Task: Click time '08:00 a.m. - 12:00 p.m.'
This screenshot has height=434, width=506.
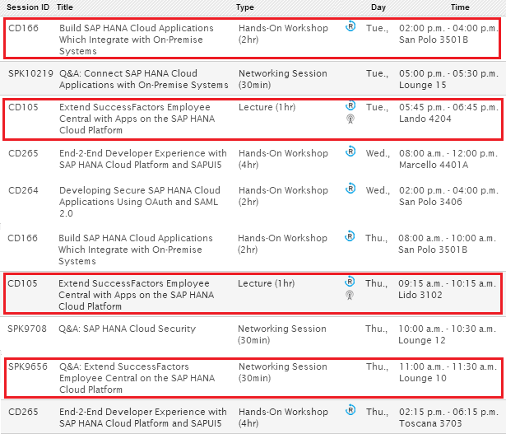Action: coord(448,153)
